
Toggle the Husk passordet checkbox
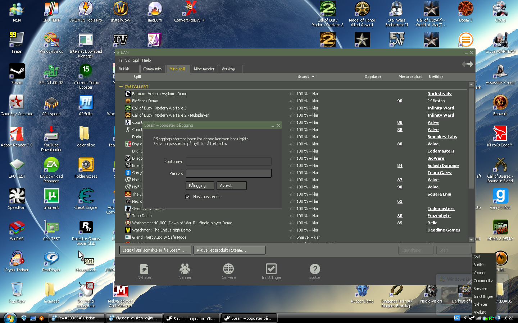(x=187, y=197)
